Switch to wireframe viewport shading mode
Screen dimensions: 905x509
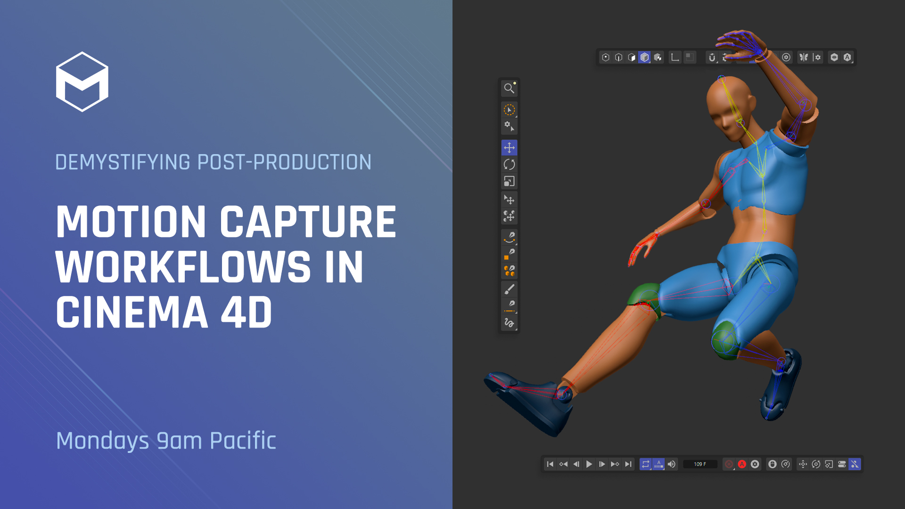[617, 57]
